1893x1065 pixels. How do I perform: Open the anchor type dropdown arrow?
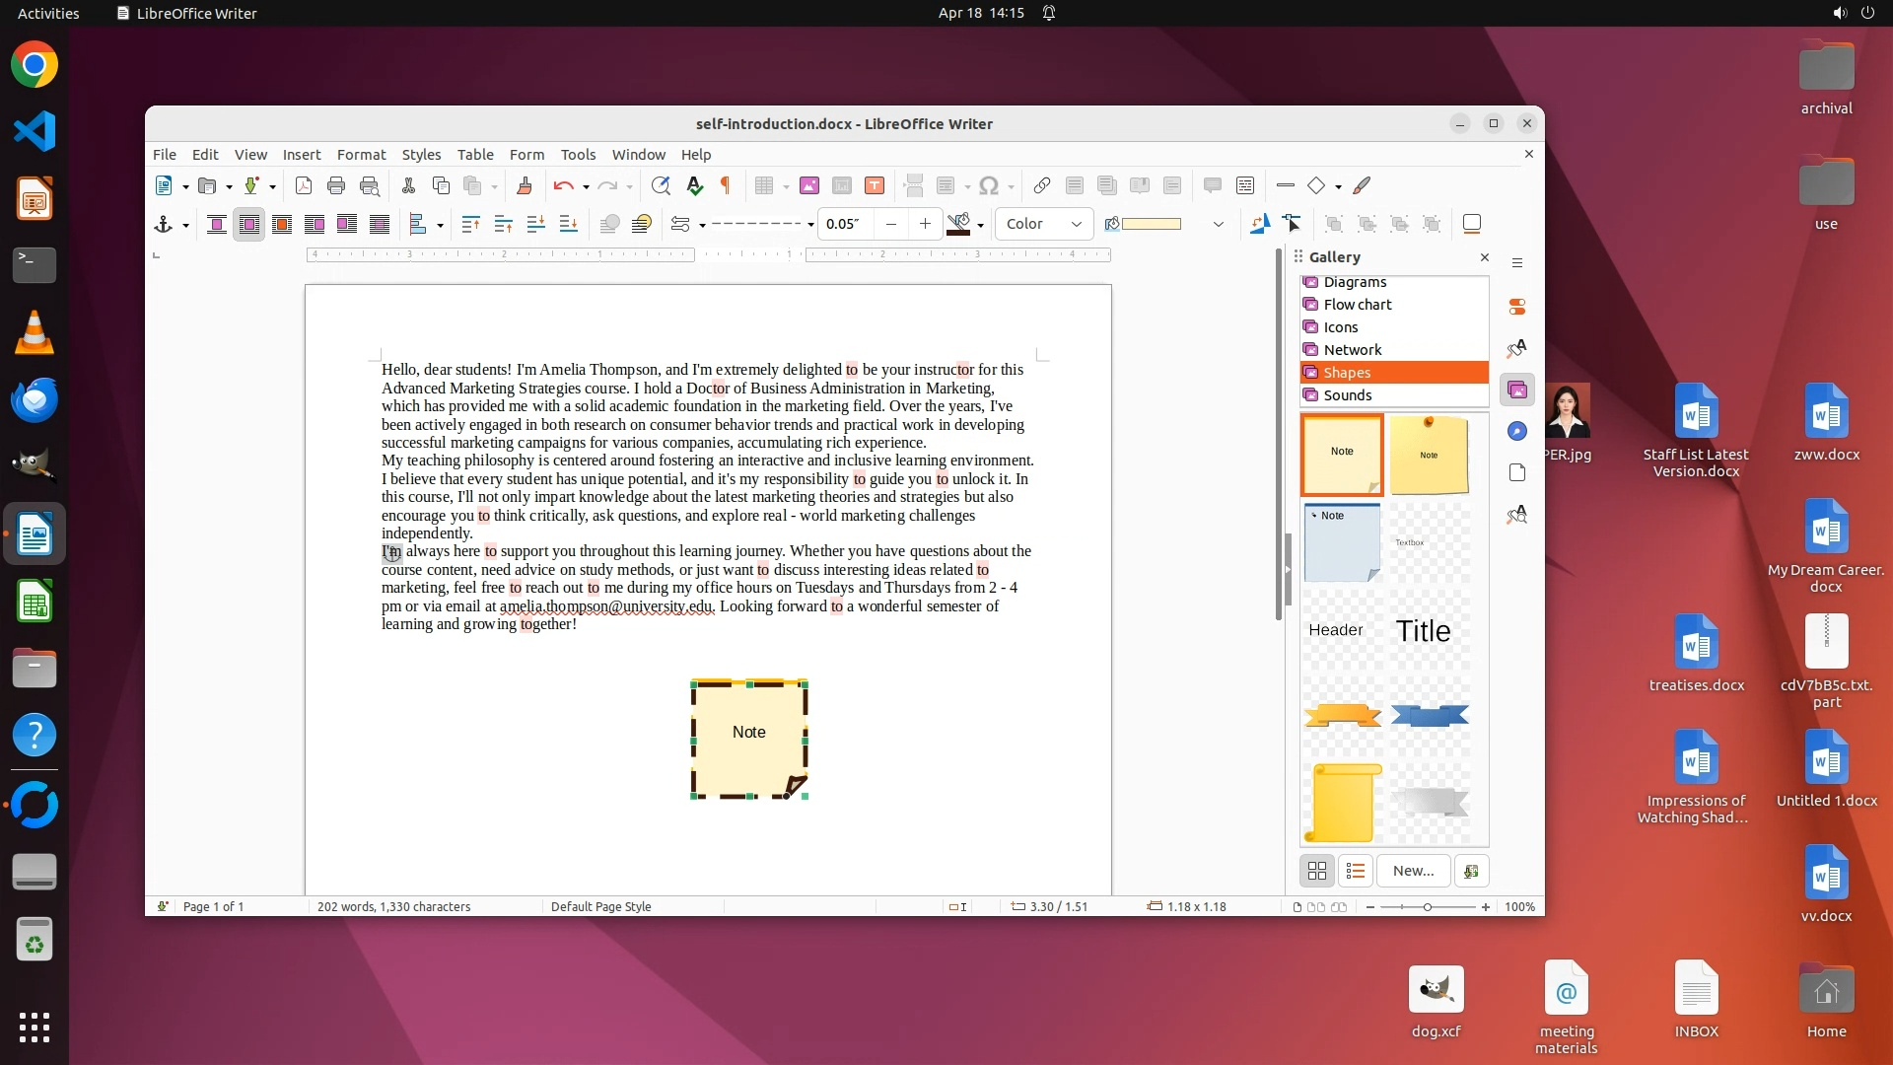pos(185,225)
